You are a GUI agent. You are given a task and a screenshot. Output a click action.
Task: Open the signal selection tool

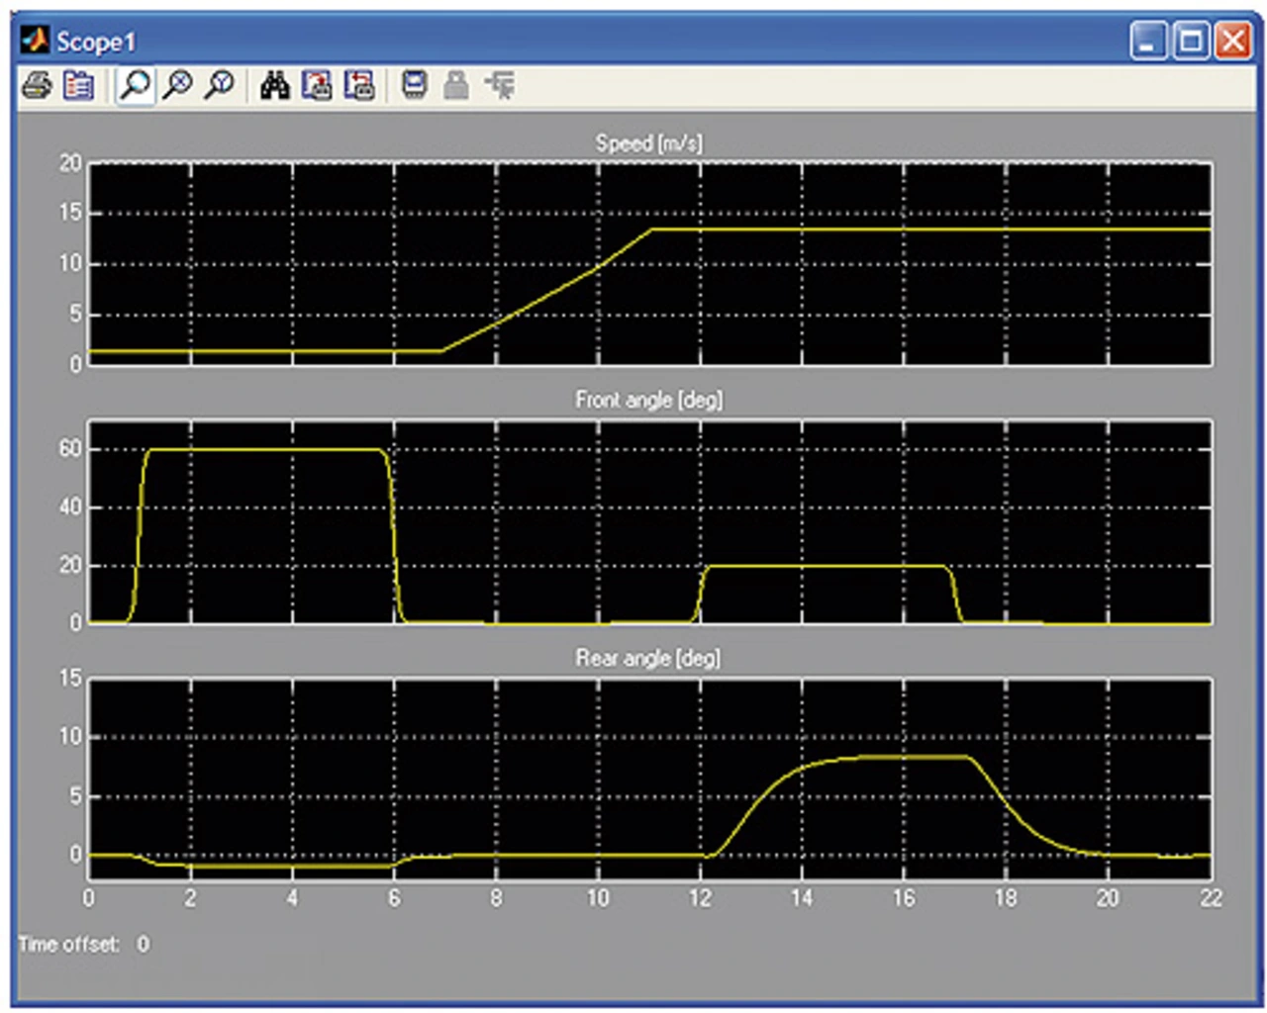500,86
